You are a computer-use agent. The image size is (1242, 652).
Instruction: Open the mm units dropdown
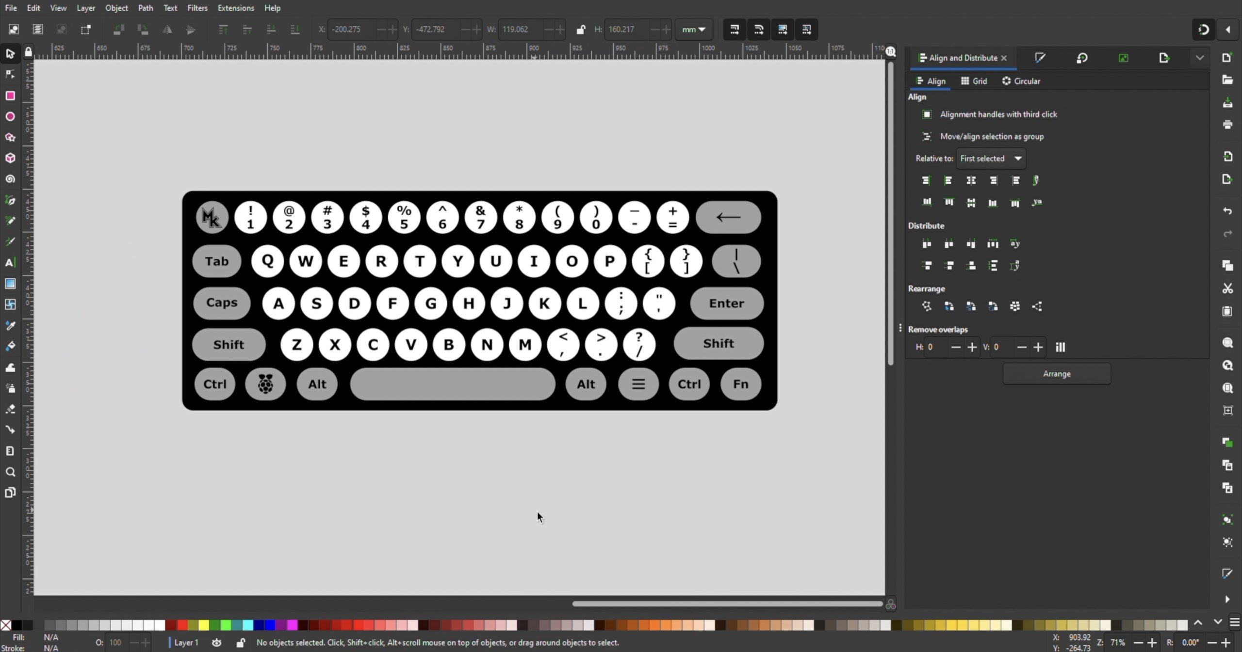[x=693, y=30]
